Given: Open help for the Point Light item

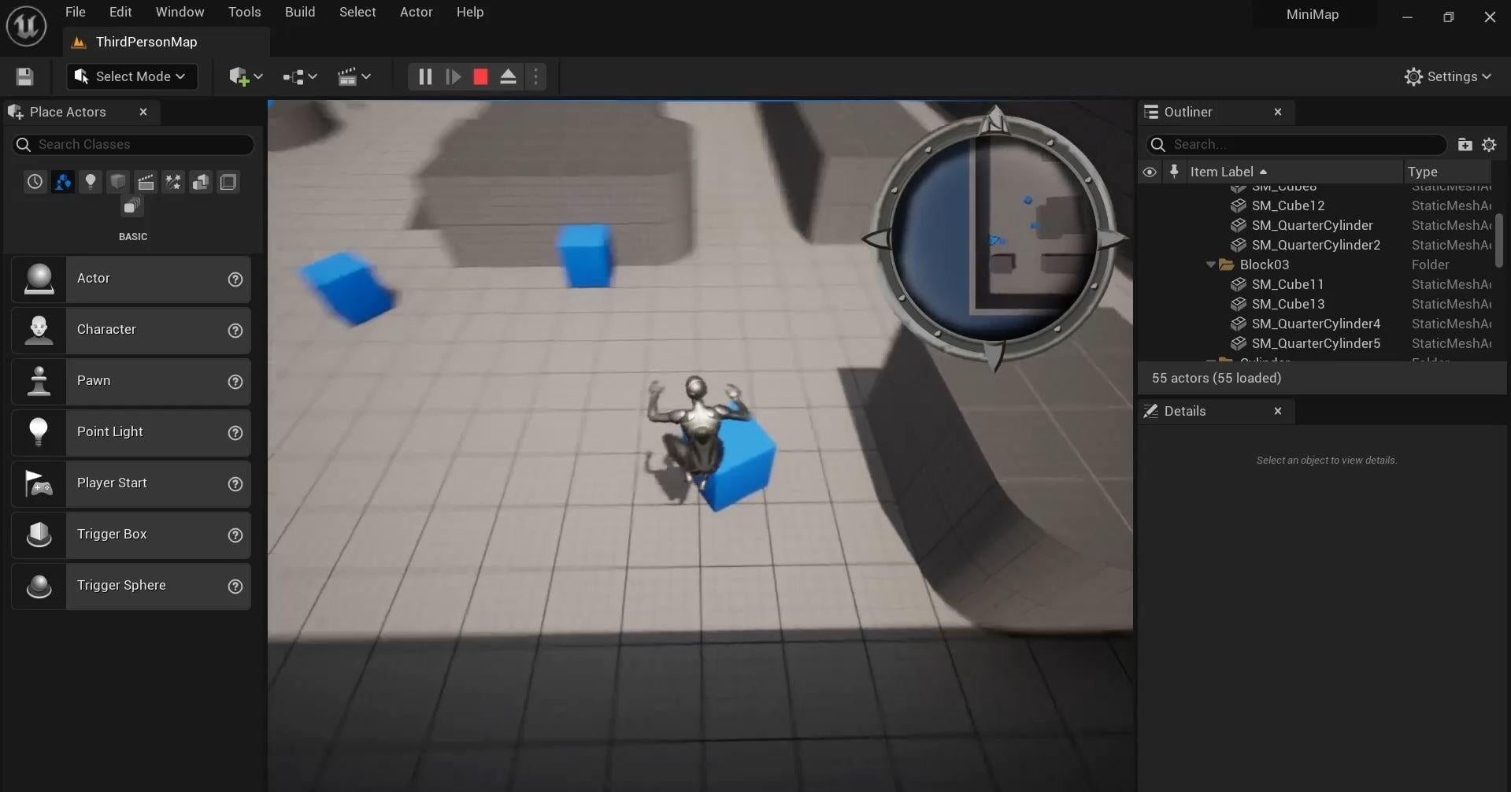Looking at the screenshot, I should [x=235, y=432].
